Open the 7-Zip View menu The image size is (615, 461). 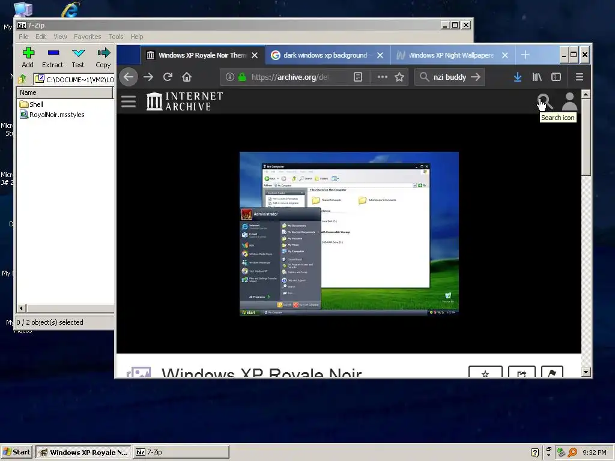click(60, 37)
